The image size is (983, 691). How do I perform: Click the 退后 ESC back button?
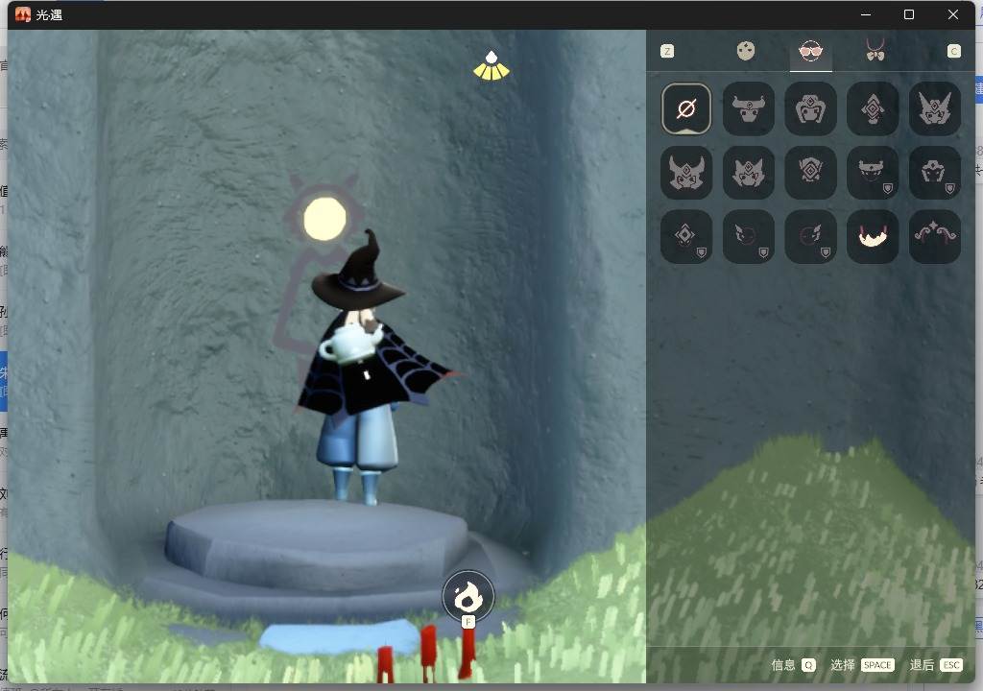coord(935,665)
